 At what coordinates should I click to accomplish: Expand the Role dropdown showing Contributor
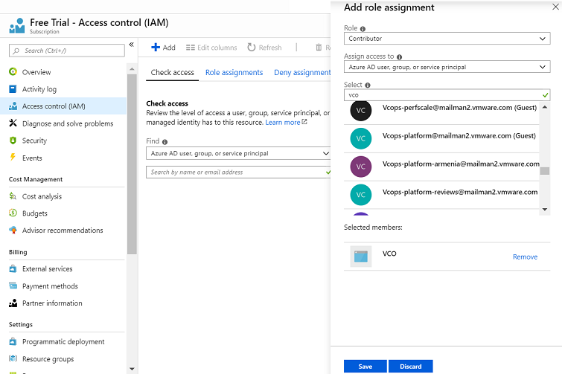[447, 39]
